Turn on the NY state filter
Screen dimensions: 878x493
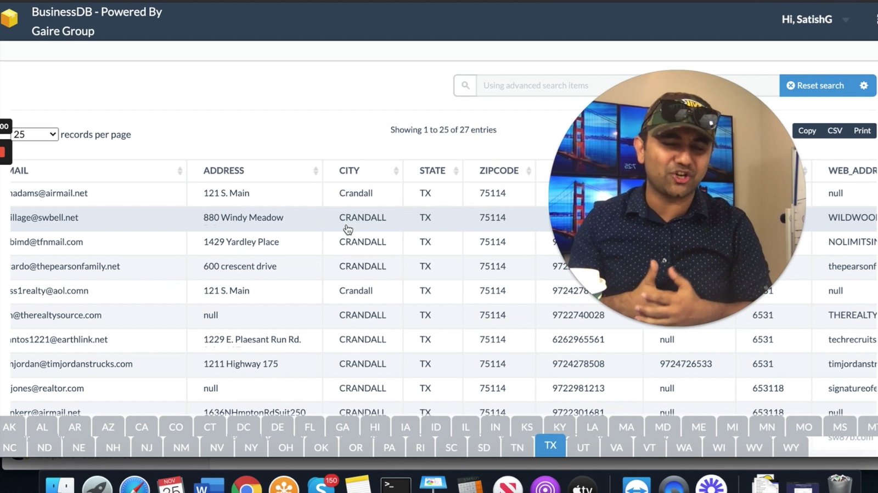point(251,448)
